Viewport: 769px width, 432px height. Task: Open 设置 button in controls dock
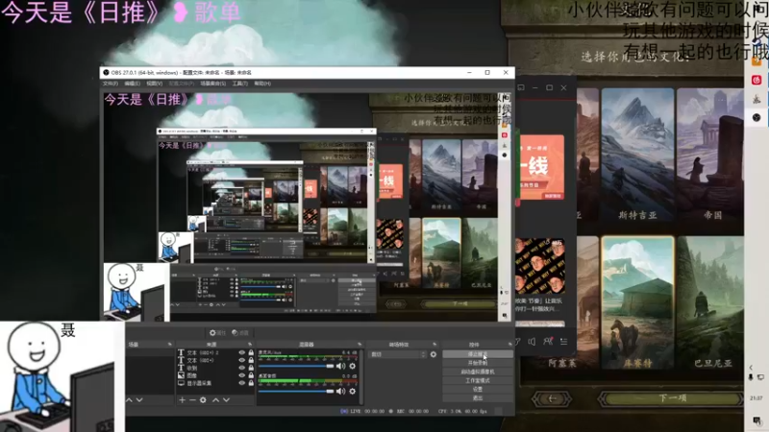[478, 390]
